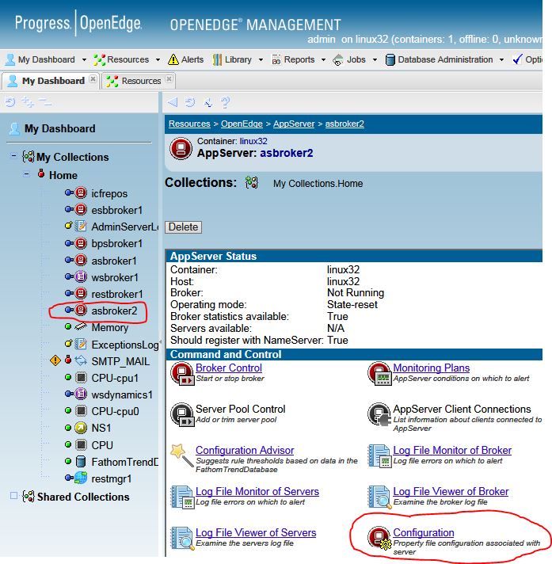The image size is (552, 564).
Task: Click the back arrow in detail toolbar
Action: click(173, 102)
